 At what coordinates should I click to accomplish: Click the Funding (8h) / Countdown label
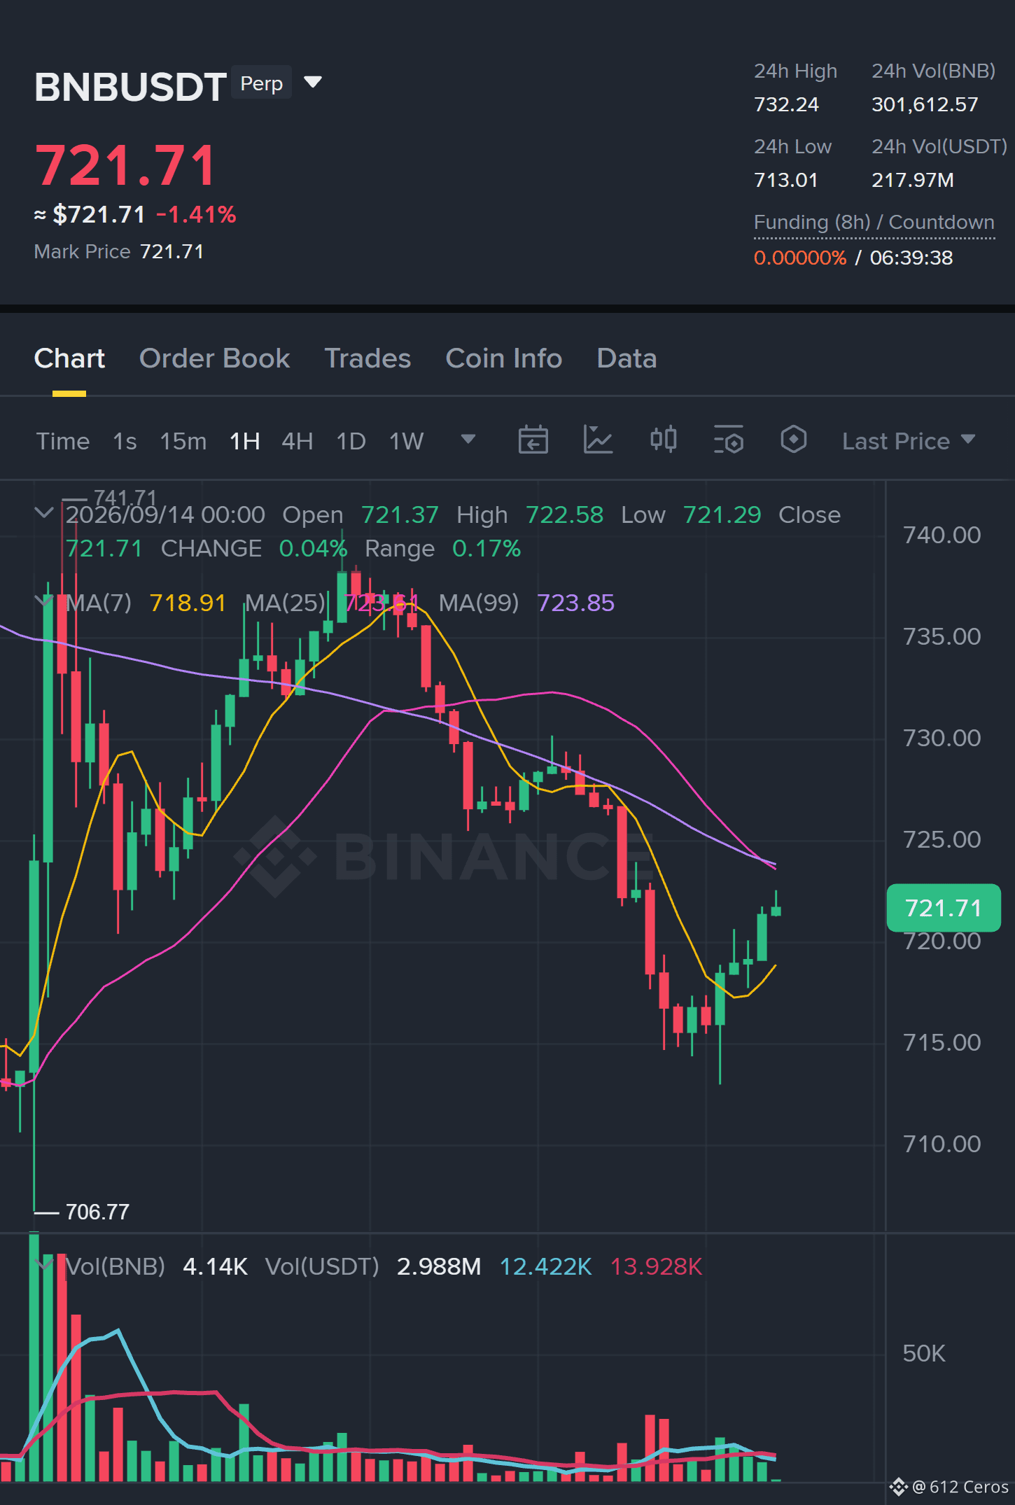click(874, 222)
